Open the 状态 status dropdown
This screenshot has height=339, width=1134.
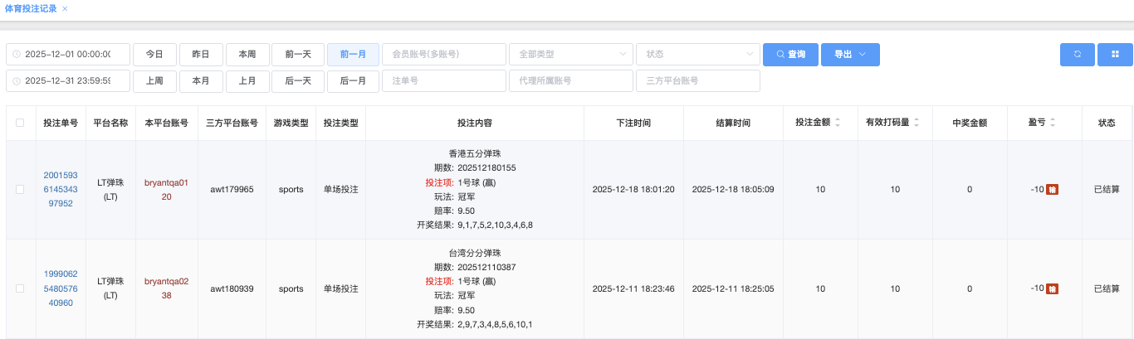pyautogui.click(x=697, y=55)
